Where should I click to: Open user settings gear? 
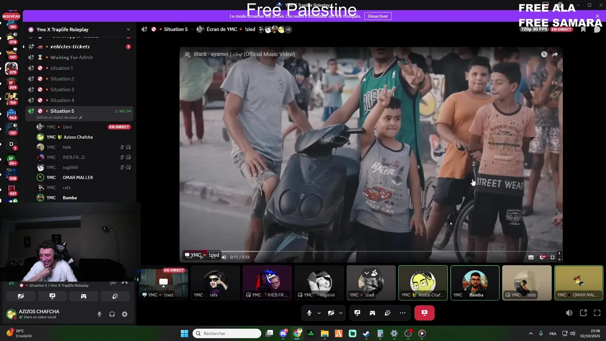(x=125, y=314)
